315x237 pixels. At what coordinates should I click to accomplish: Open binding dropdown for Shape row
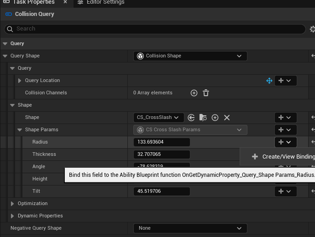coord(285,118)
